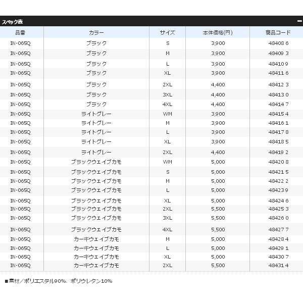Click the 本体価格(円) column header
The width and height of the screenshot is (303, 303).
[x=218, y=32]
